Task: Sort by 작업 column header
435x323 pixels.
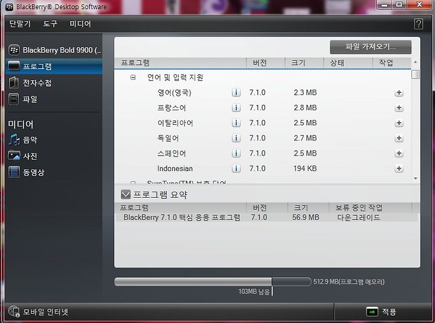Action: (x=391, y=63)
